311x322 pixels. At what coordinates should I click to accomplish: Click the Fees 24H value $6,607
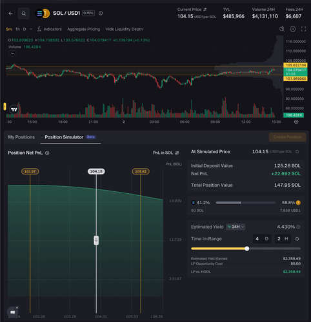point(294,16)
